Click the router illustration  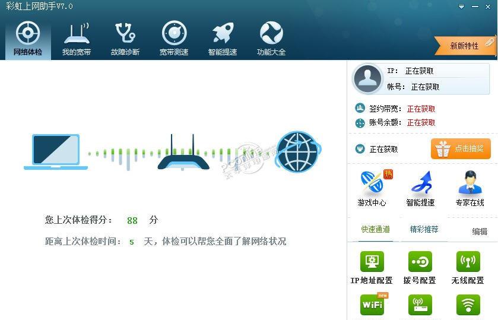point(183,152)
